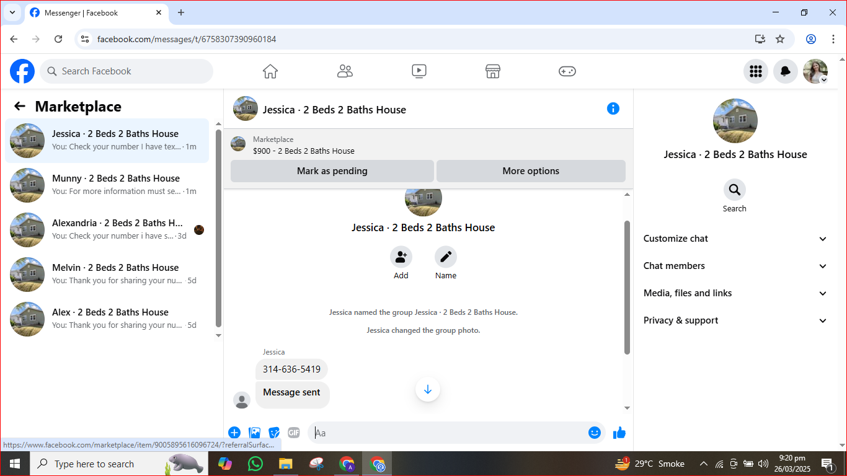Image resolution: width=847 pixels, height=476 pixels.
Task: Open the Friends icon in top navigation
Action: 345,71
